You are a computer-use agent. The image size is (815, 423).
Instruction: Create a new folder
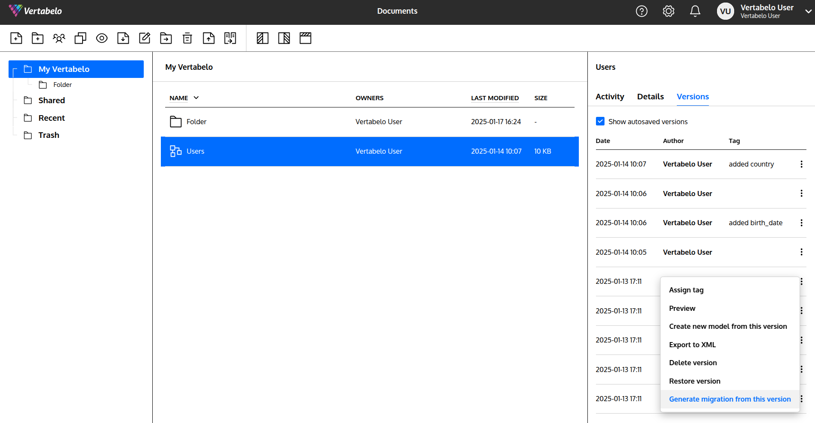37,38
